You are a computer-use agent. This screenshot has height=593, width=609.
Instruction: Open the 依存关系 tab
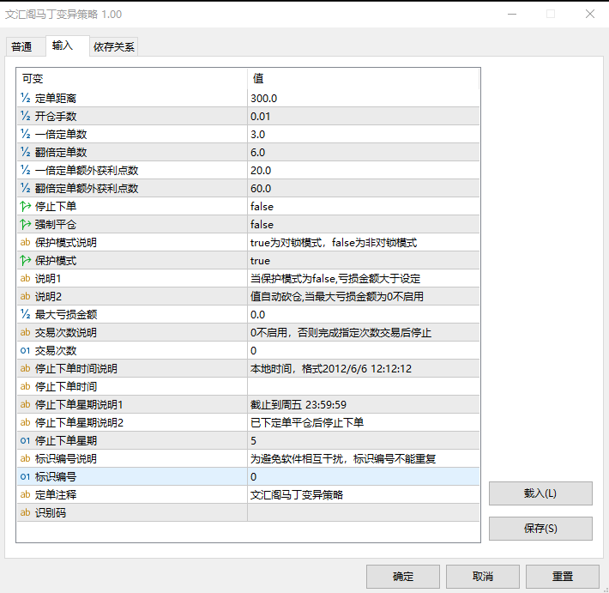[x=113, y=47]
